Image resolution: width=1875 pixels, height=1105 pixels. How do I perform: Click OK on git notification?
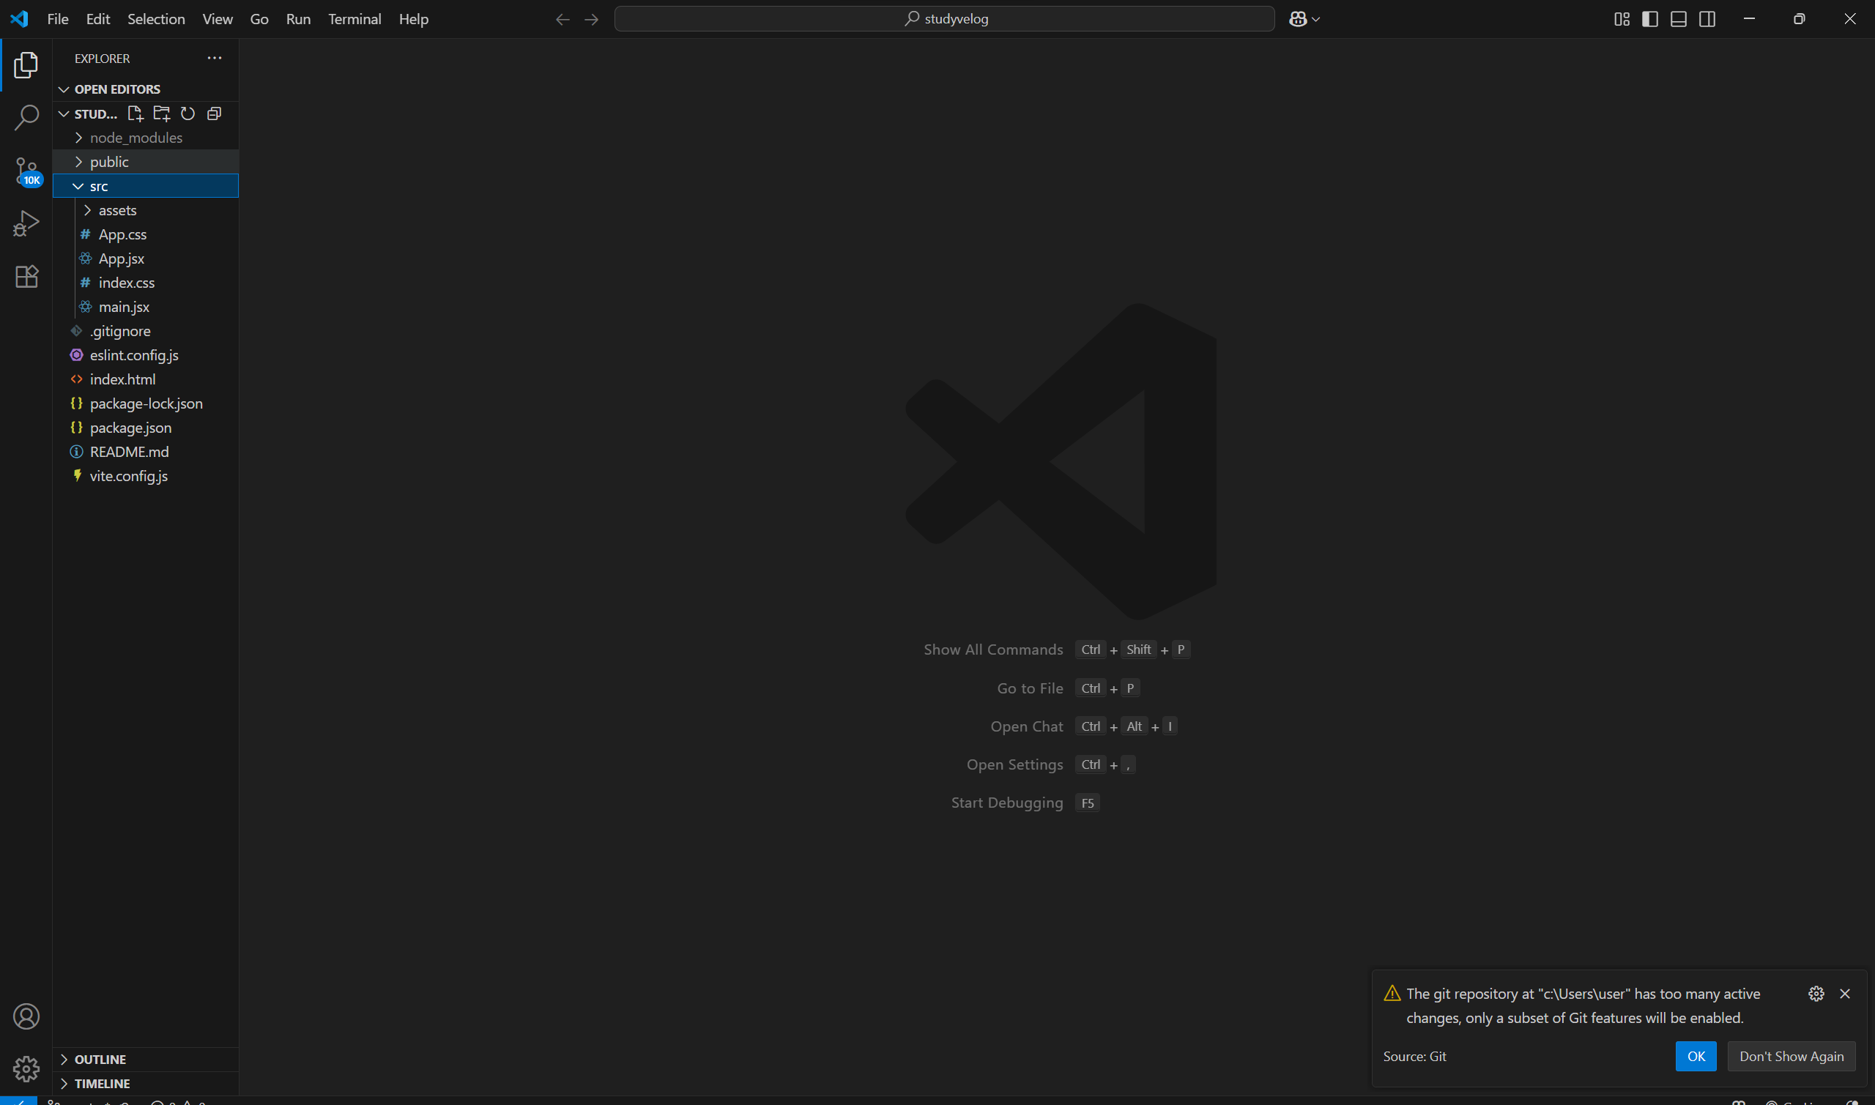tap(1696, 1056)
